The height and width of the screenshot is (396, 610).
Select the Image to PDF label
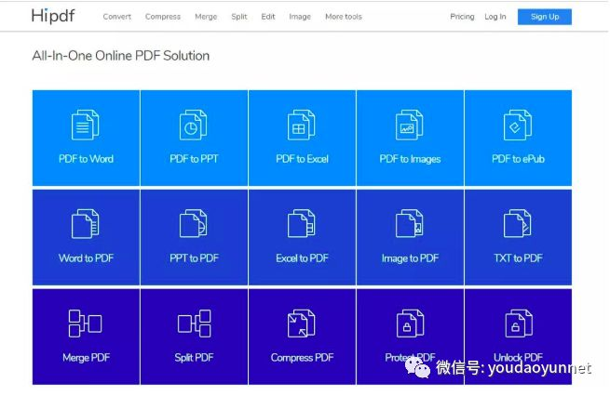click(x=410, y=258)
